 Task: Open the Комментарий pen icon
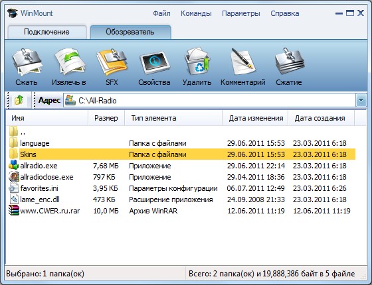[x=242, y=62]
